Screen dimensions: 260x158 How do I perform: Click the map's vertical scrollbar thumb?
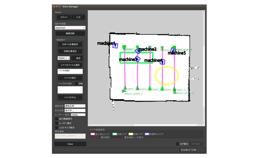[204, 76]
